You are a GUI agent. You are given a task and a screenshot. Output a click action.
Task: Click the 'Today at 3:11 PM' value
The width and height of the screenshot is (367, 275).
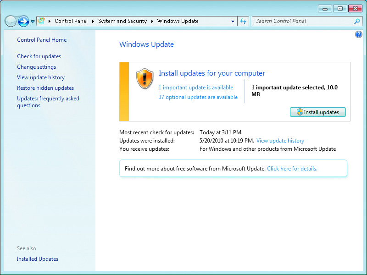coord(220,132)
